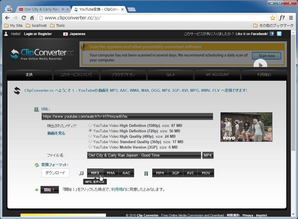Screen dimensions: 298x219
Task: Open the Chrome hamburger menu
Action: pyautogui.click(x=291, y=18)
